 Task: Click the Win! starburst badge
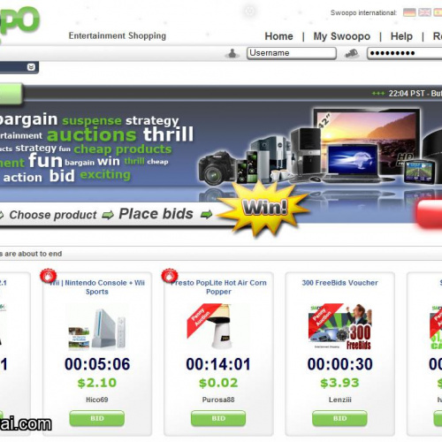pyautogui.click(x=264, y=208)
